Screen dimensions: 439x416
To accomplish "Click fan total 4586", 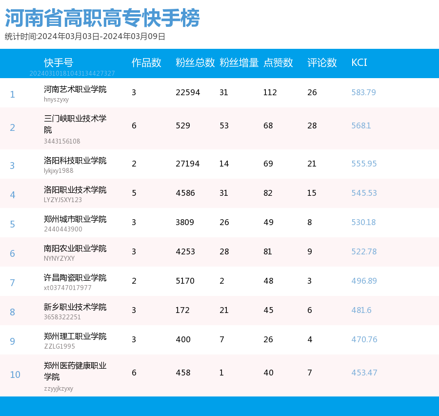I will tap(185, 193).
